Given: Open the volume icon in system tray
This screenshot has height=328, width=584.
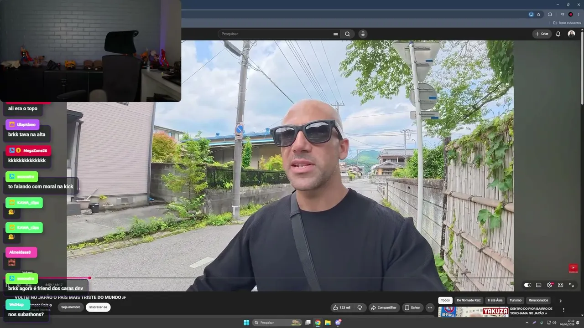Looking at the screenshot, I should (554, 323).
